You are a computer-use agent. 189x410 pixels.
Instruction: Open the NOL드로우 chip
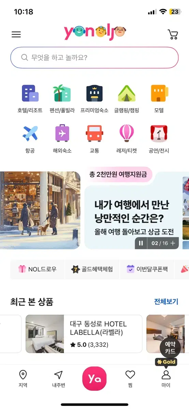click(37, 269)
